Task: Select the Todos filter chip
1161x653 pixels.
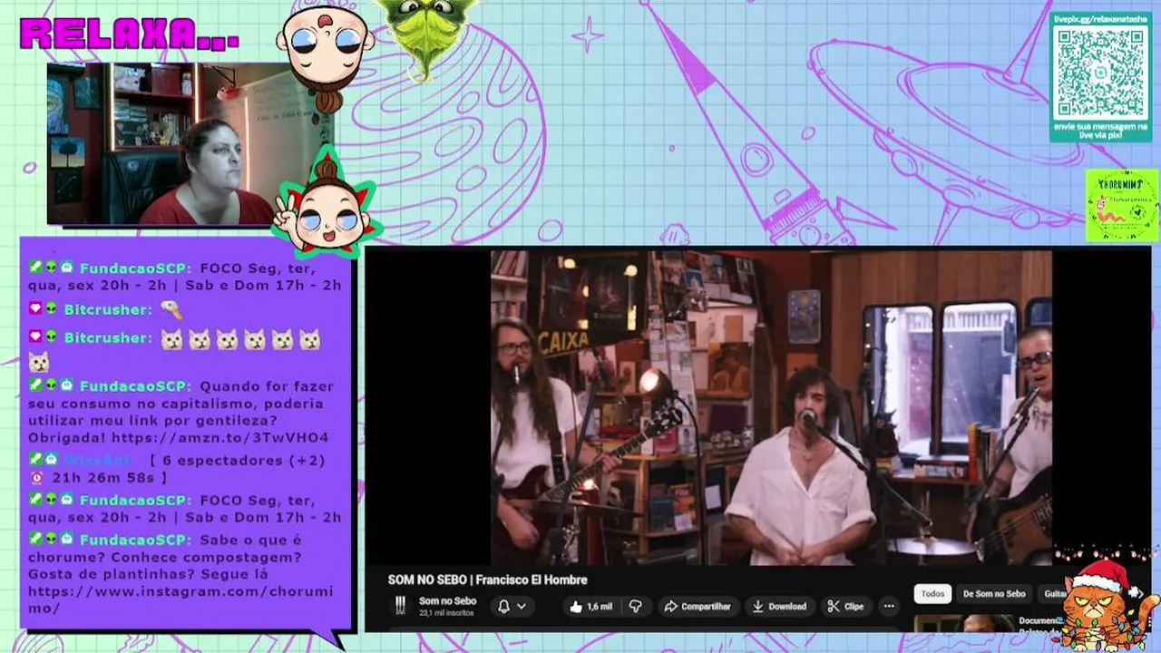Action: (x=932, y=594)
